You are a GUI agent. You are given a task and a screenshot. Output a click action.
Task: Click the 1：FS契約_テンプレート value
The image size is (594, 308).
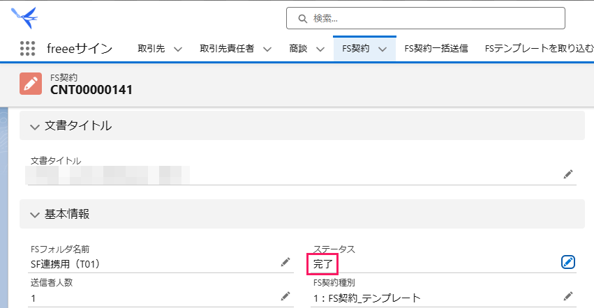(366, 298)
